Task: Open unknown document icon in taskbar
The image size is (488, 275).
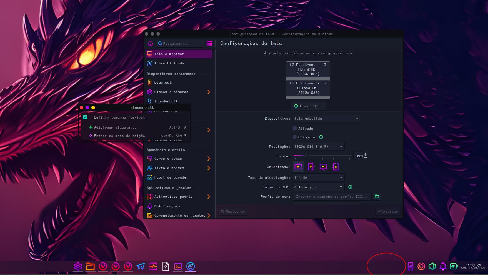Action: click(x=166, y=267)
